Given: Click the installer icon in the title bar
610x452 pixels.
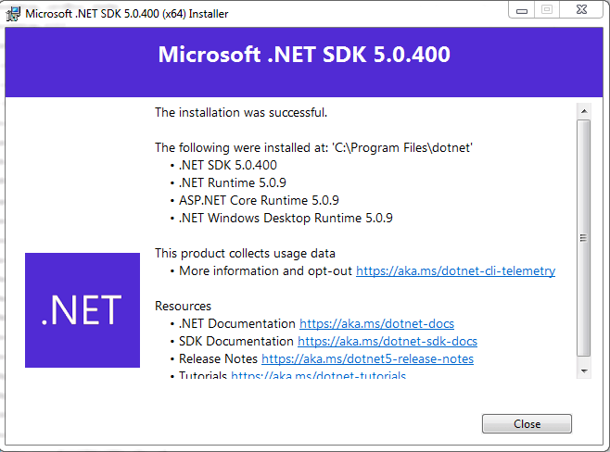Looking at the screenshot, I should 13,14.
